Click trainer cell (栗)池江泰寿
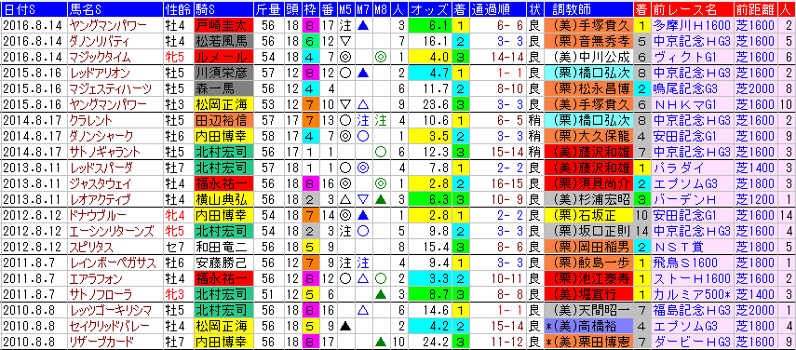This screenshot has width=796, height=350. (588, 278)
